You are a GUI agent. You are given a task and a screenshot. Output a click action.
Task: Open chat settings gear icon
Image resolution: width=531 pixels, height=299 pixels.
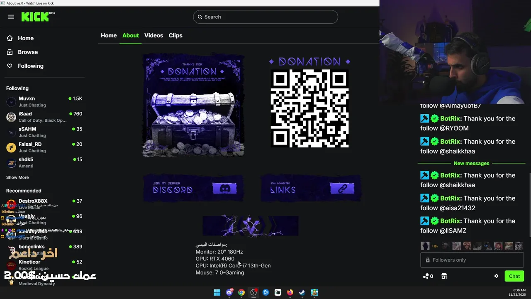[496, 276]
